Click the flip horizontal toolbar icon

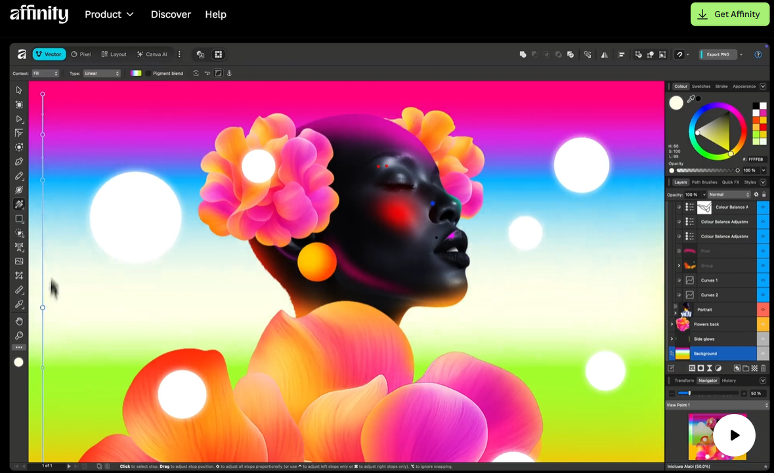pyautogui.click(x=604, y=54)
